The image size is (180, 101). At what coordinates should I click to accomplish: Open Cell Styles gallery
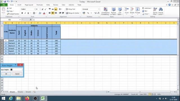[120, 11]
